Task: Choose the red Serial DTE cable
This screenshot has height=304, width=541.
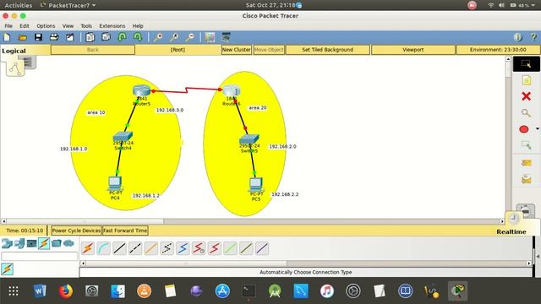Action: [x=215, y=248]
